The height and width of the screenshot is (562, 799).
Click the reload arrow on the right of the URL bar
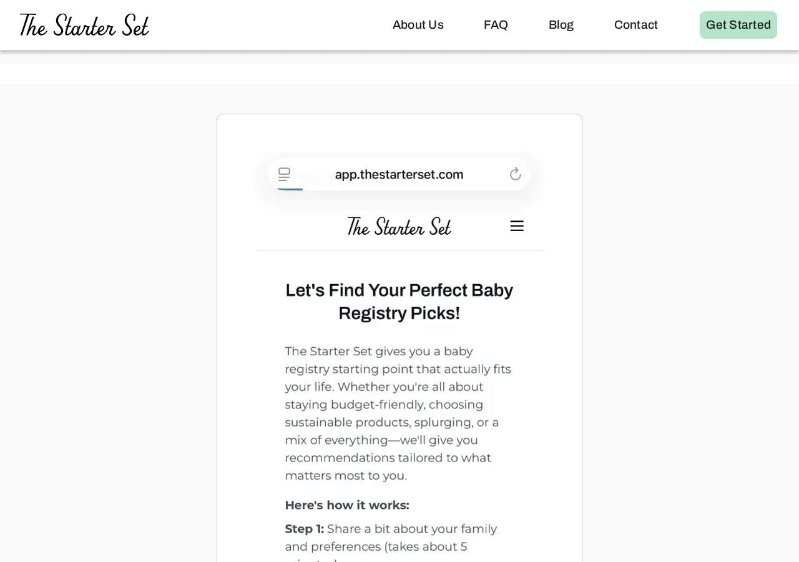click(515, 174)
